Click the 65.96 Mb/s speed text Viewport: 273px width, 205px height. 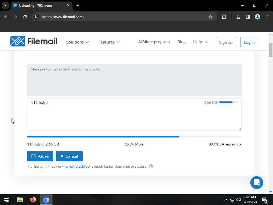coord(134,144)
